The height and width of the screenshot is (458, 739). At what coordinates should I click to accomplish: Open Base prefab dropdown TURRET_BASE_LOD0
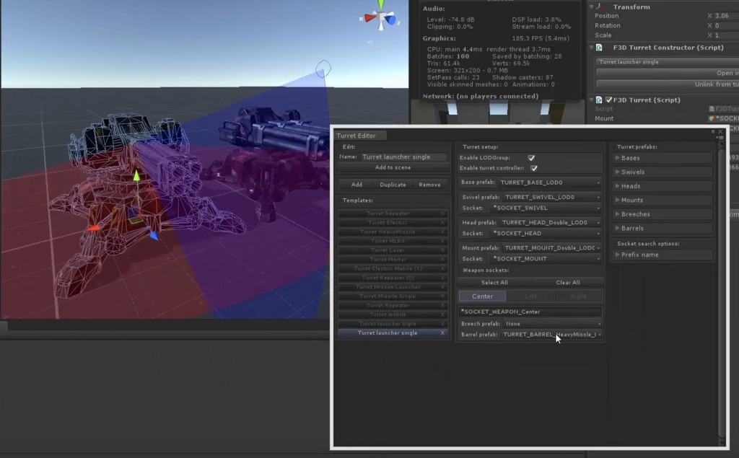(550, 182)
